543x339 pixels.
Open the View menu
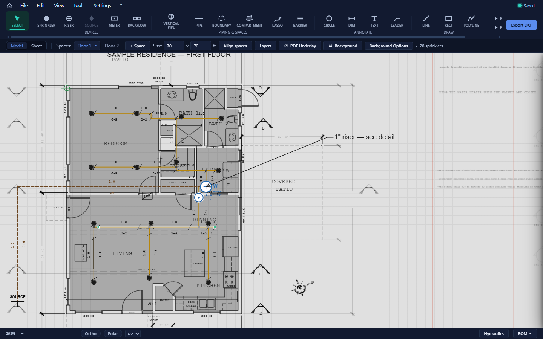(59, 6)
